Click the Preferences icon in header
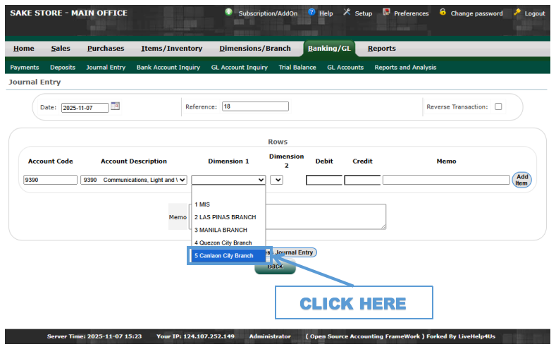556x349 pixels. tap(386, 13)
